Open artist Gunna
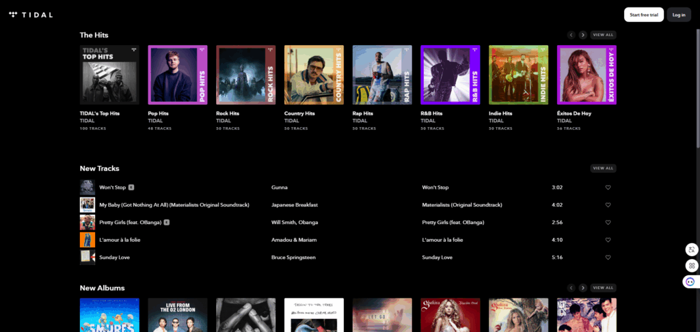Viewport: 700px width, 332px height. point(280,187)
